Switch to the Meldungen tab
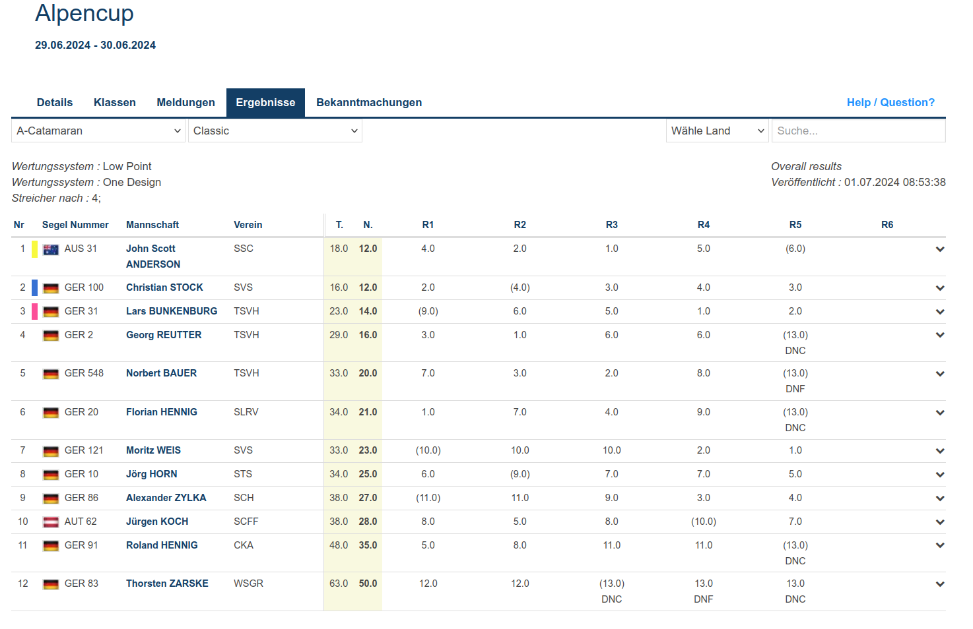Image resolution: width=973 pixels, height=629 pixels. pos(185,102)
